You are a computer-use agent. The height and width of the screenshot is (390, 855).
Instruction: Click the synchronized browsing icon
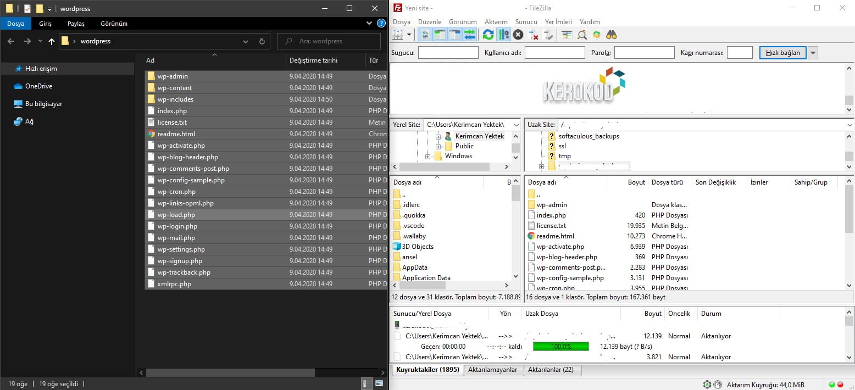click(x=597, y=35)
